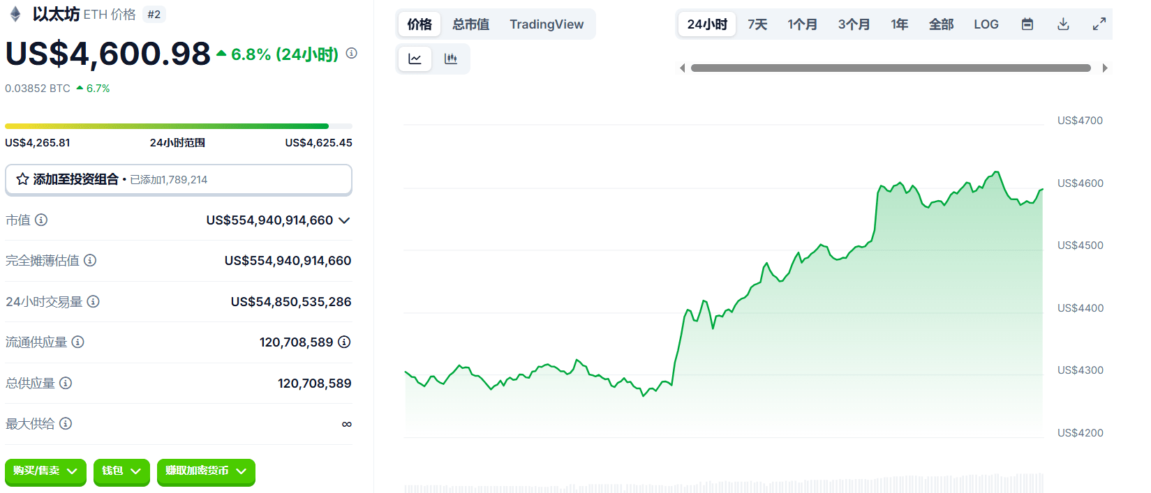Click the 添加至投资组合 button
1151x493 pixels.
coord(179,180)
